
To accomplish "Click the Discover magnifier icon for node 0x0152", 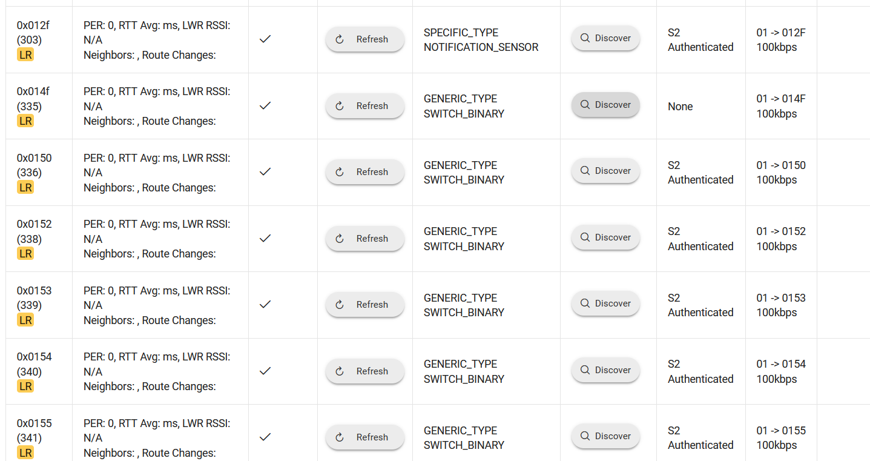I will [x=585, y=237].
